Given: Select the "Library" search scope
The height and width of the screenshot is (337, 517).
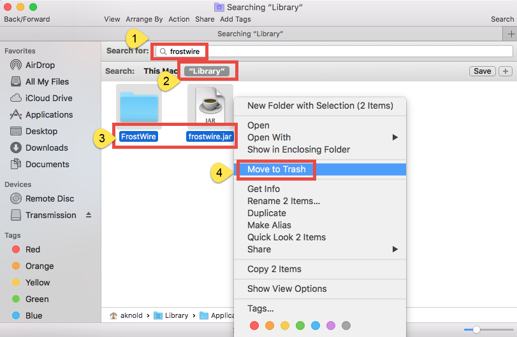Looking at the screenshot, I should coord(207,71).
